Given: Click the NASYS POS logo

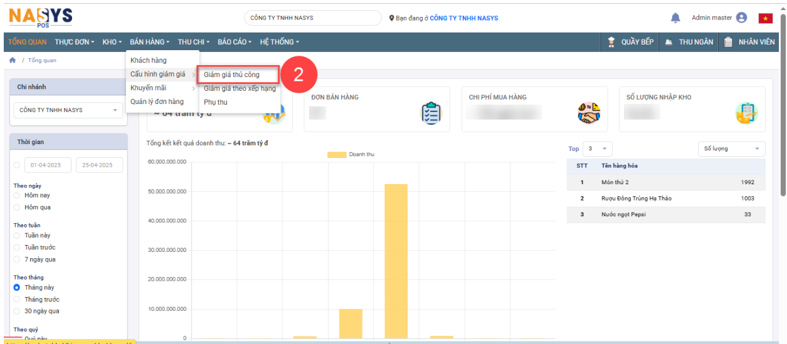Looking at the screenshot, I should tap(41, 18).
